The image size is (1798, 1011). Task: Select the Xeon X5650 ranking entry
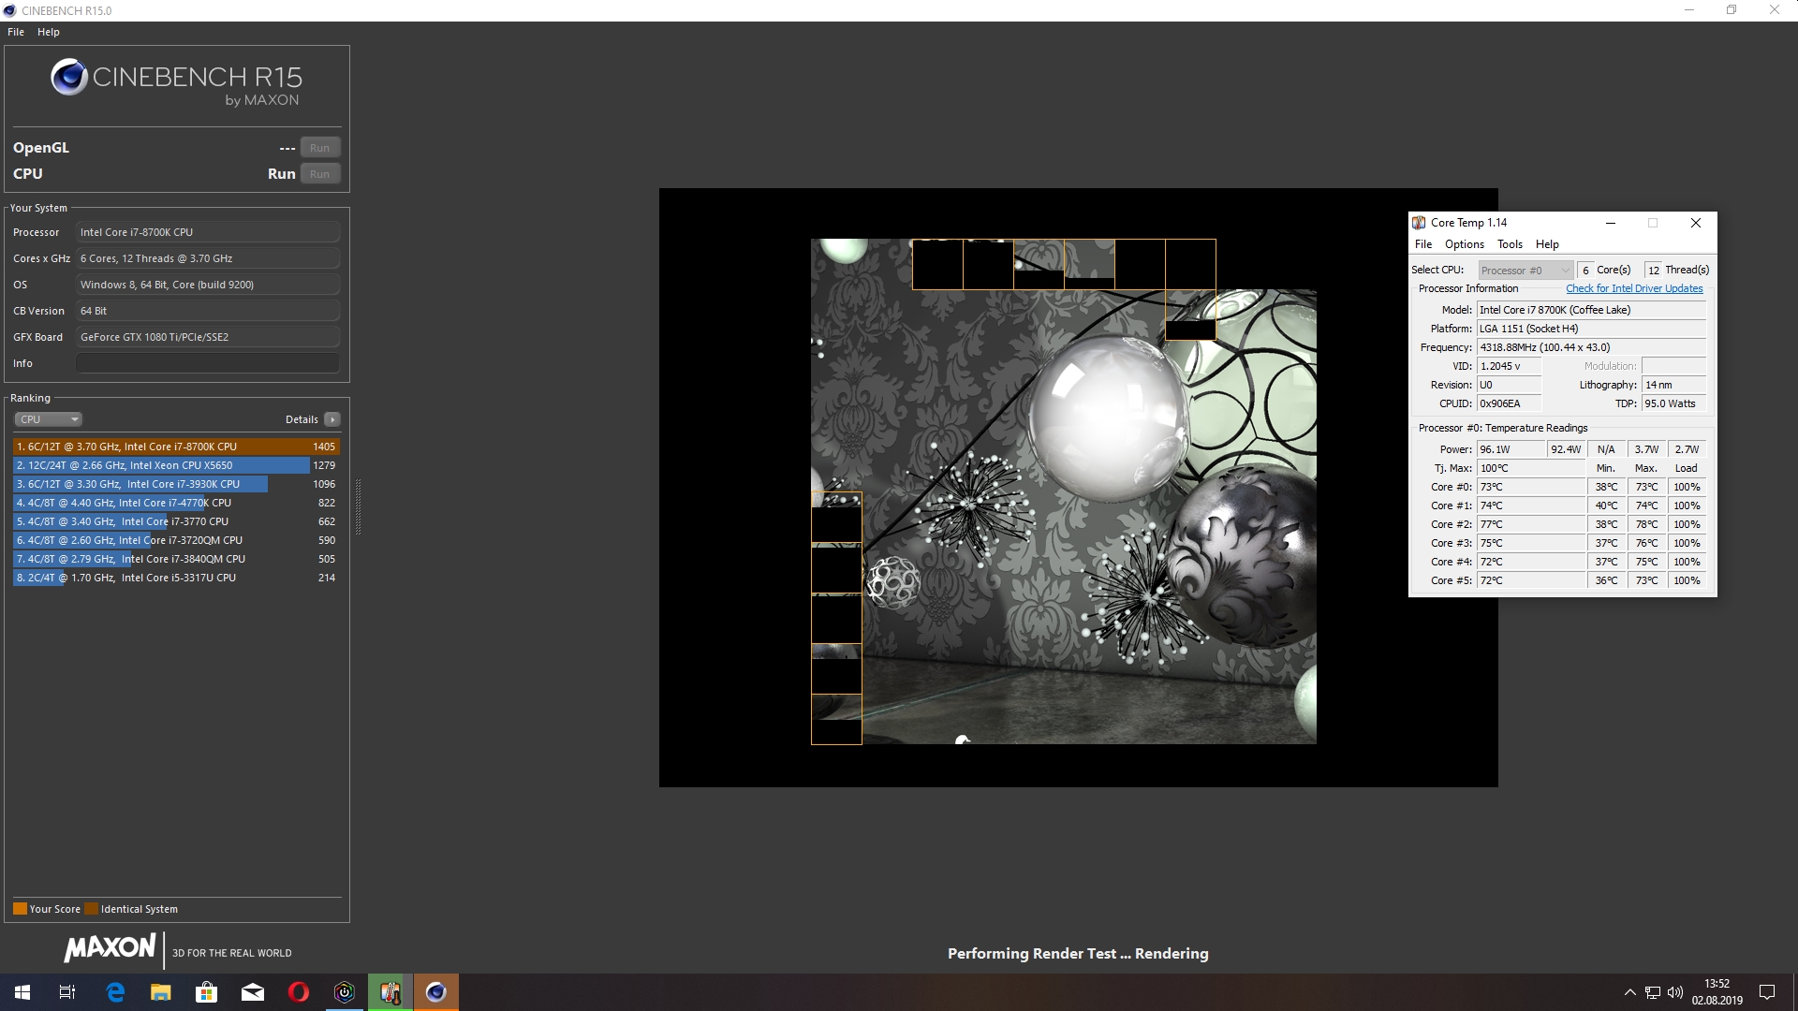161,465
